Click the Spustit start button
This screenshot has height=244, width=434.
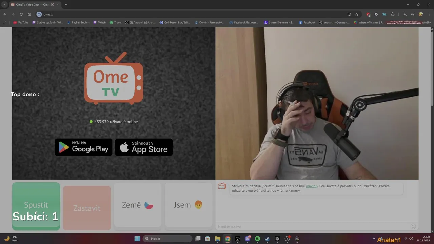pos(36,206)
